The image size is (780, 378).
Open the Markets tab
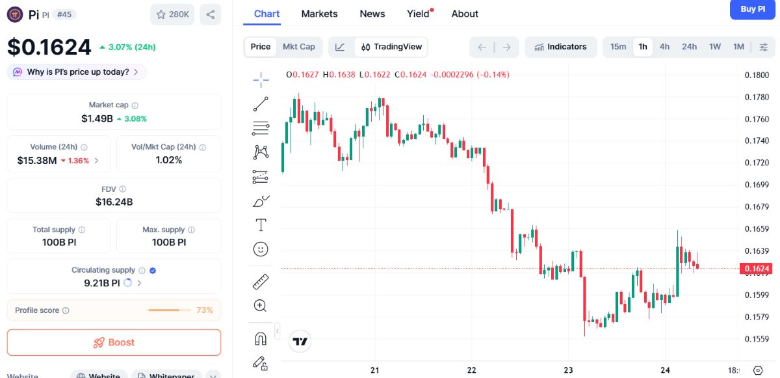tap(319, 14)
